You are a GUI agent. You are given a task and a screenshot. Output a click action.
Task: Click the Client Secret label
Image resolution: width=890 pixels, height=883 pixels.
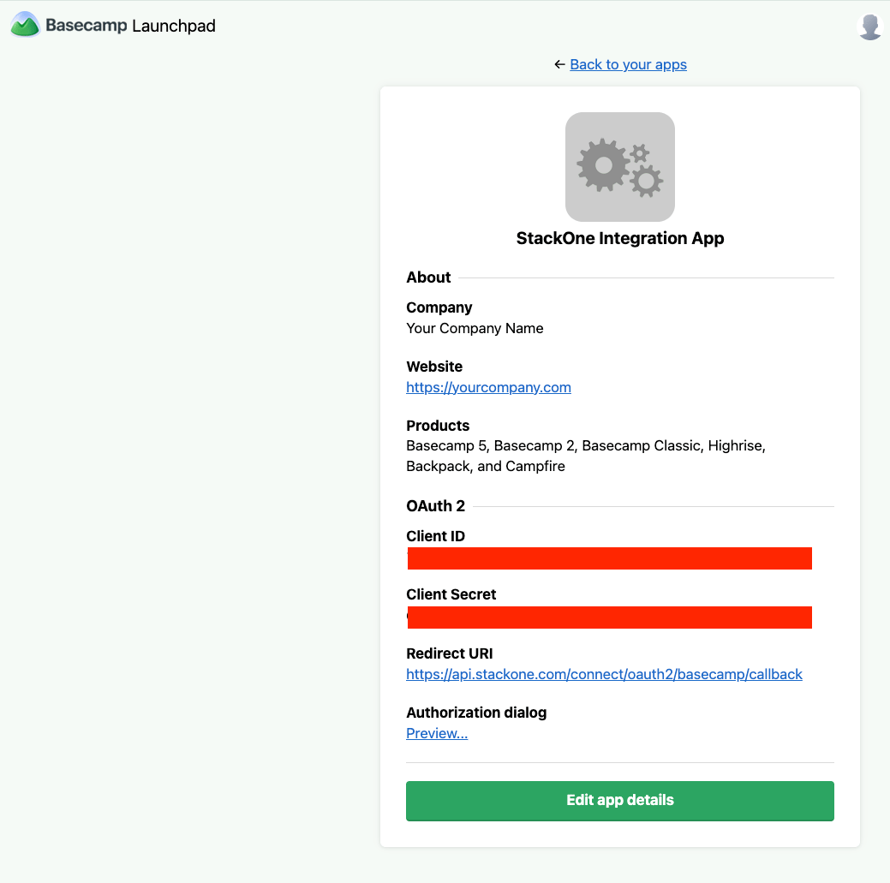[451, 594]
